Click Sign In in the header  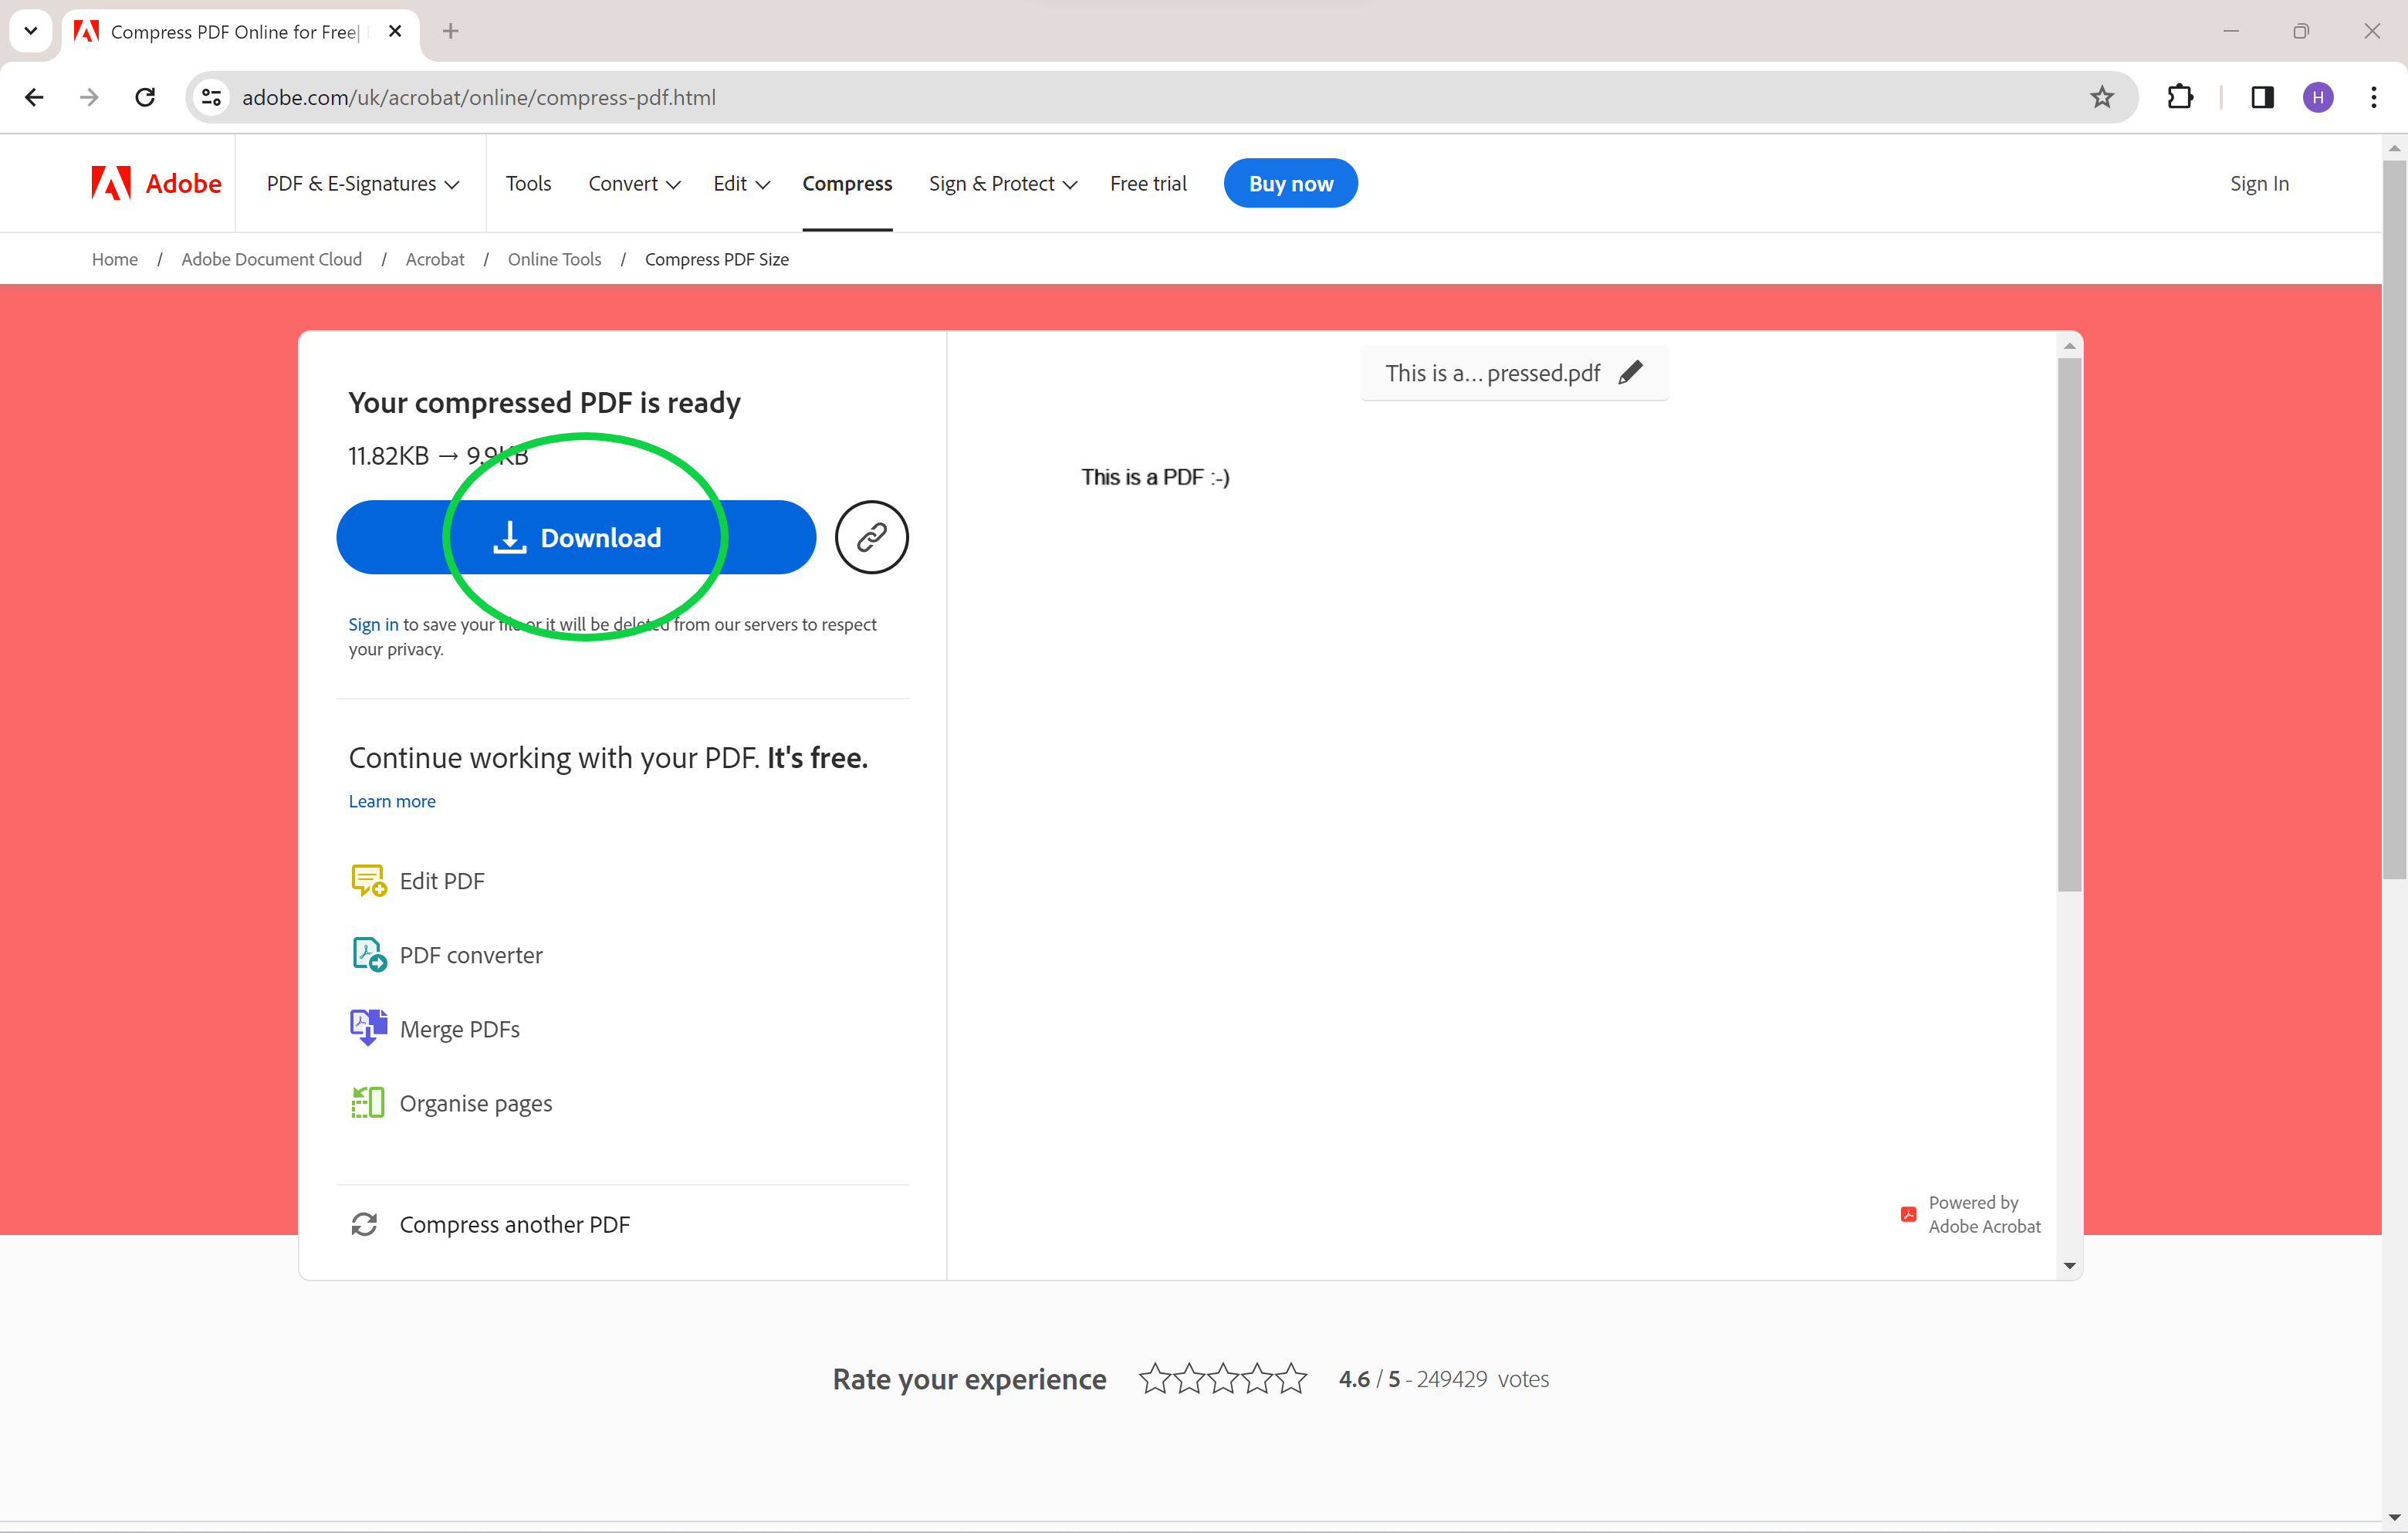point(2259,184)
